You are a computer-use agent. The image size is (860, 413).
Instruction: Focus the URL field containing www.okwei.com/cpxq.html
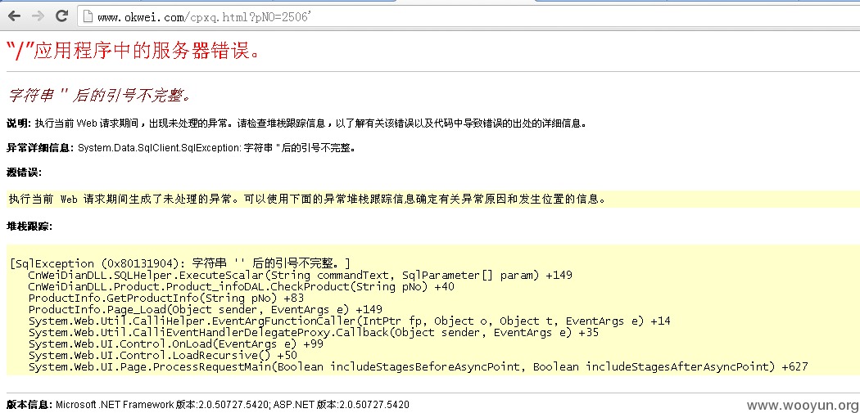469,17
